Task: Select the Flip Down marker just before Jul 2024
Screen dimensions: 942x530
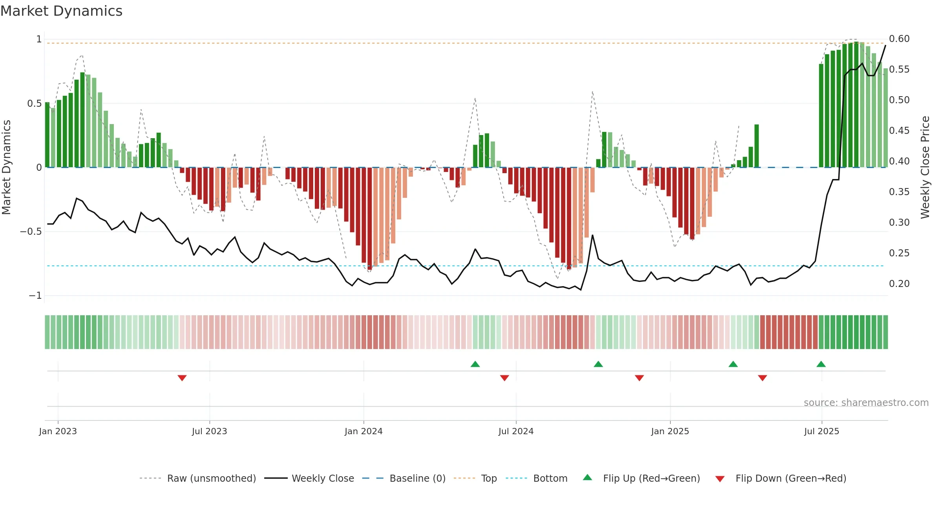Action: click(x=505, y=378)
